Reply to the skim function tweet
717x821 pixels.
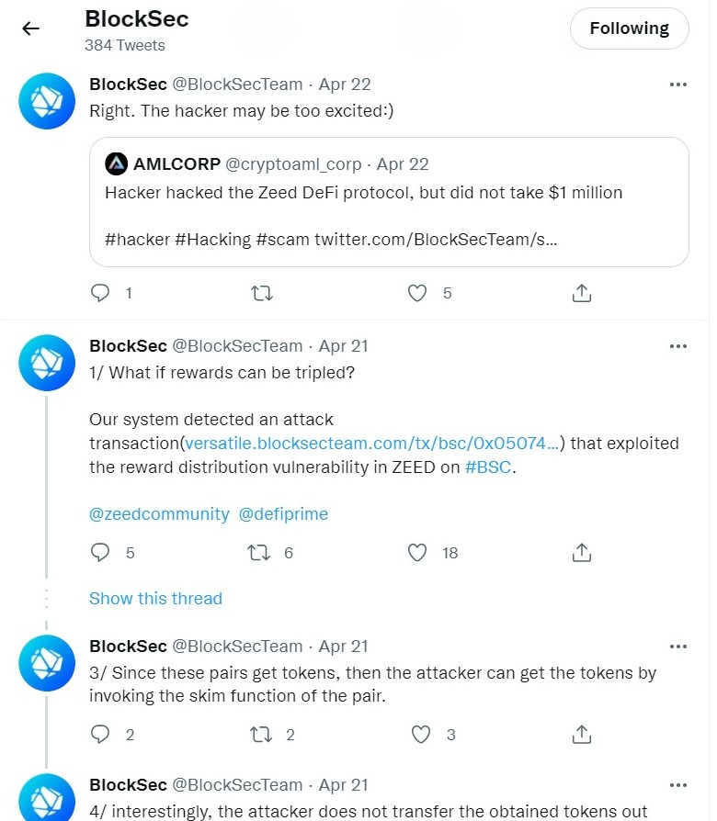[101, 735]
